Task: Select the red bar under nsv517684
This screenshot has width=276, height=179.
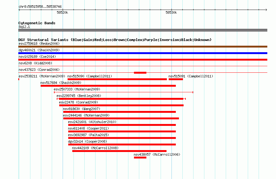Action: point(108,86)
